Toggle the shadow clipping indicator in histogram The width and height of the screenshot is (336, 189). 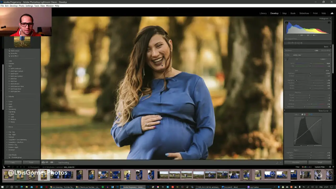pyautogui.click(x=286, y=23)
